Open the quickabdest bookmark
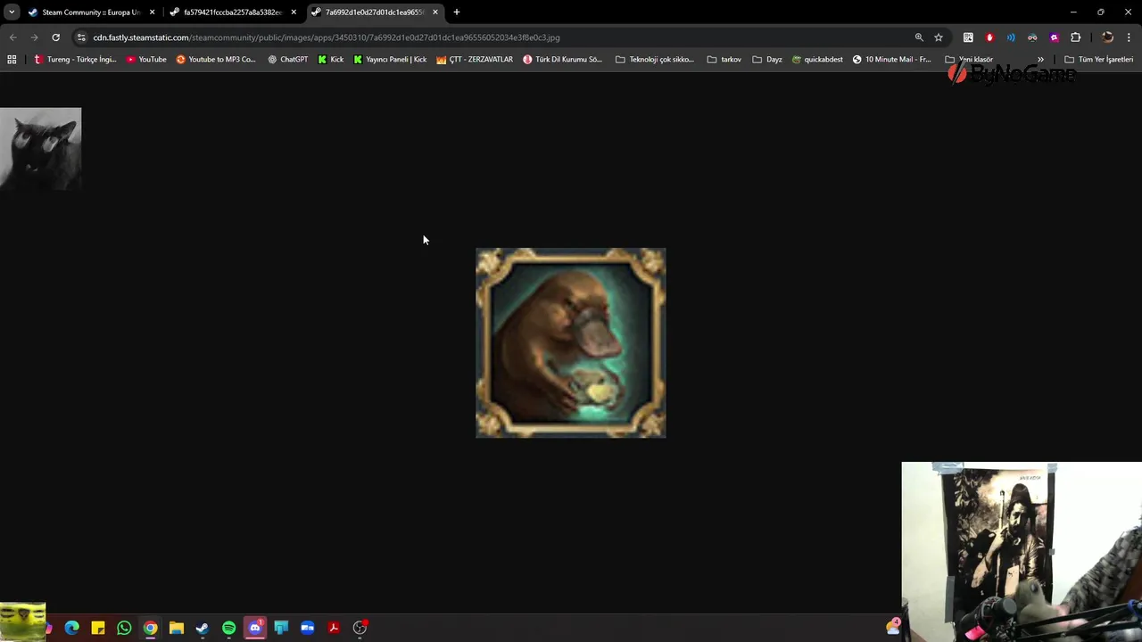 [x=817, y=60]
